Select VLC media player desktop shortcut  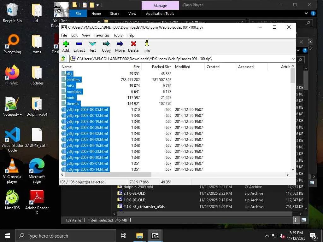(x=12, y=171)
